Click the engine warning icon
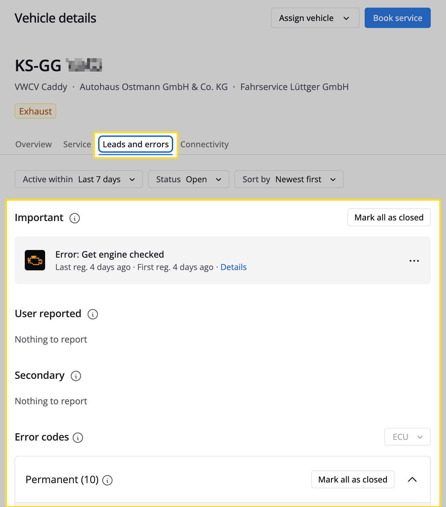The width and height of the screenshot is (446, 507). 35,260
